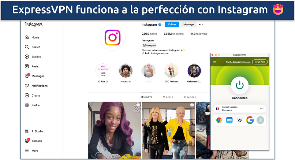295x160 pixels.
Task: Open the Meta AI story highlight
Action: coord(126,71)
